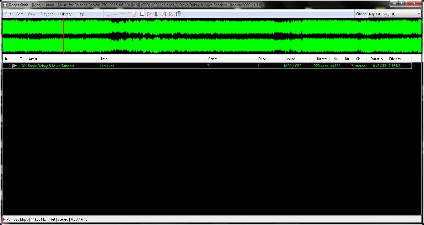Go to the previous track

[164, 14]
